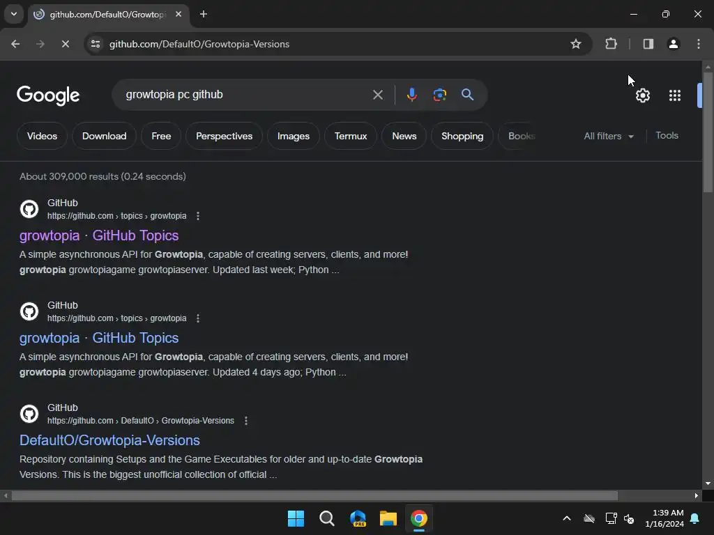Screen dimensions: 714x535
Task: Open the blue growtopia GitHub Topics link
Action: point(99,338)
